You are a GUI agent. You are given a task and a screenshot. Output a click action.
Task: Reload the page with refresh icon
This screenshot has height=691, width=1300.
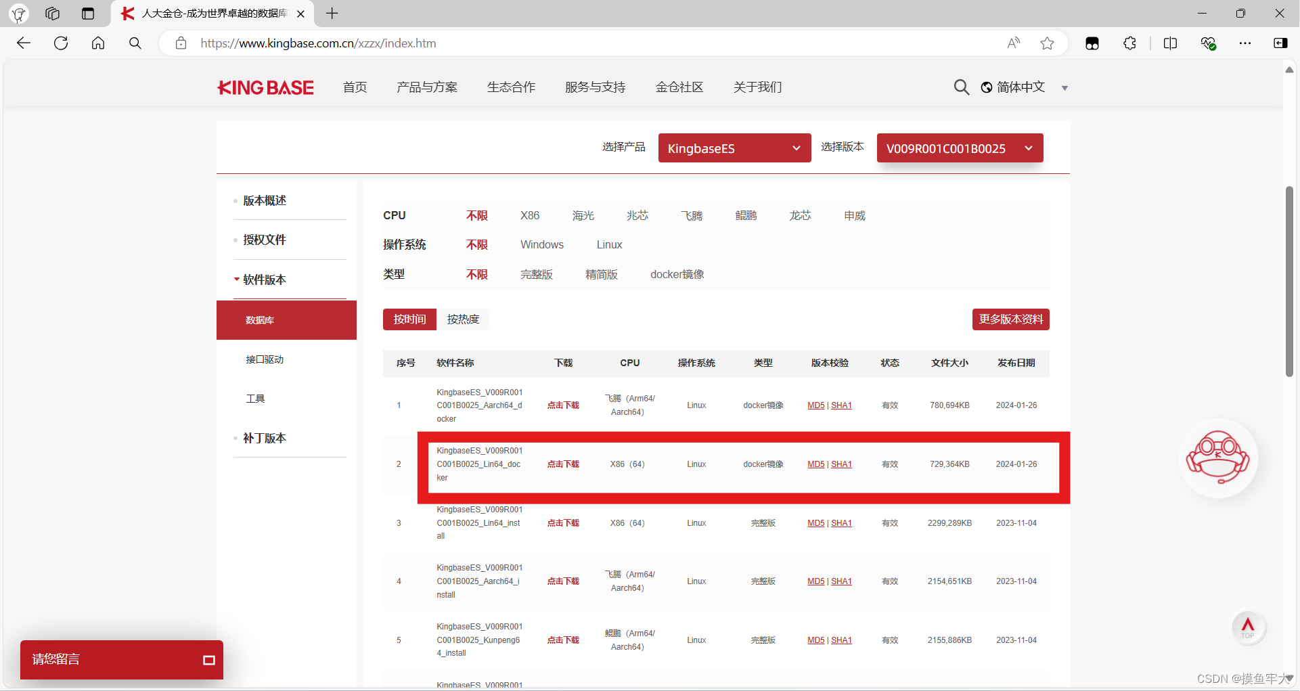point(61,43)
